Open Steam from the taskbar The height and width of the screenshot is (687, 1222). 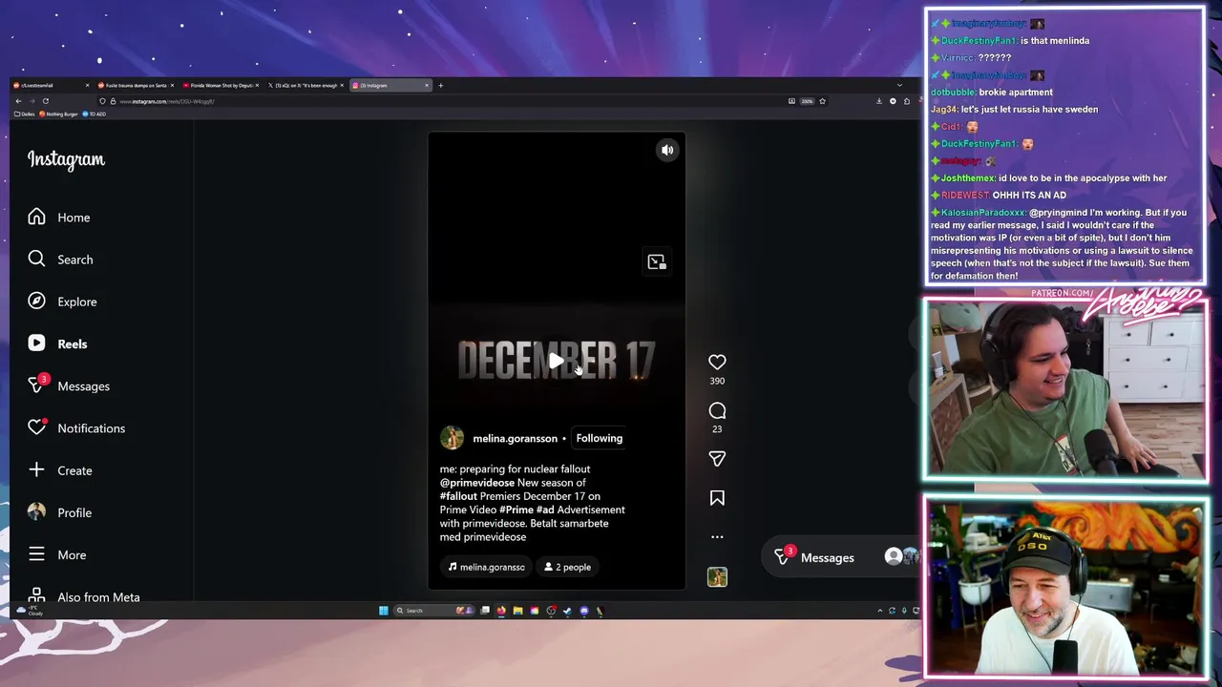pyautogui.click(x=567, y=611)
